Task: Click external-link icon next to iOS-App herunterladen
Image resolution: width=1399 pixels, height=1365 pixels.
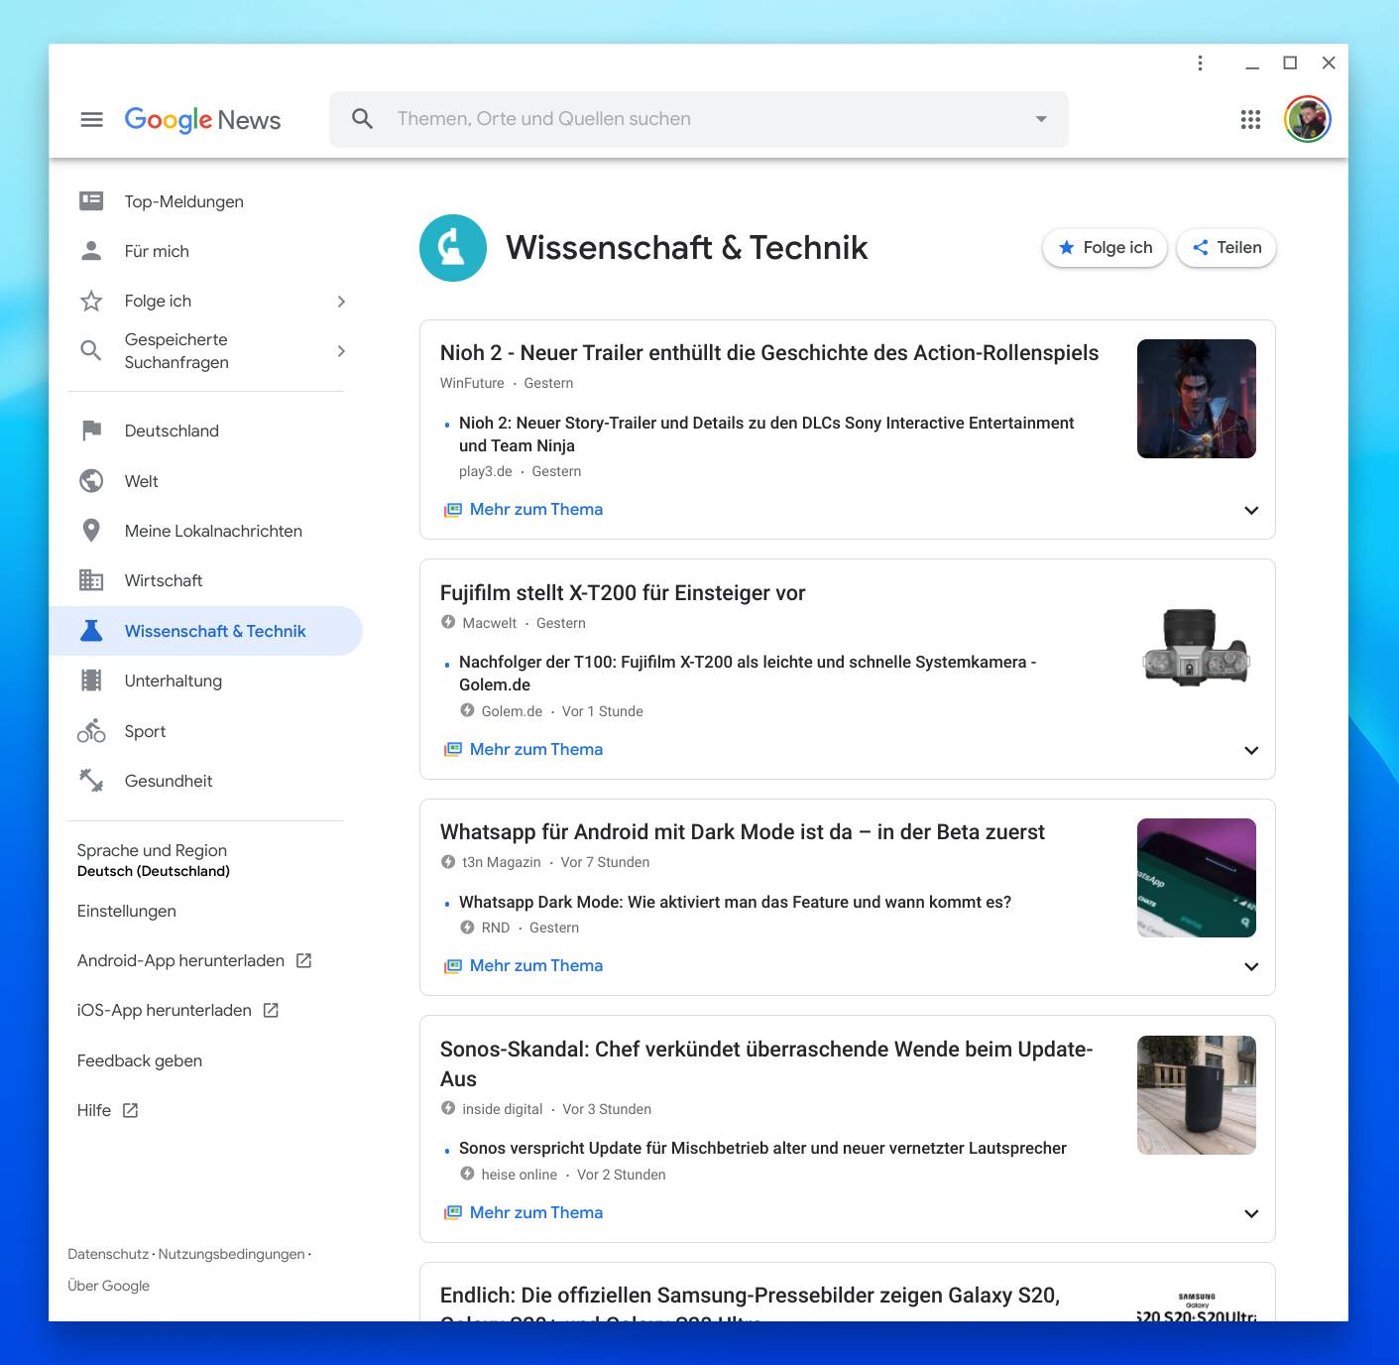Action: coord(271,1010)
